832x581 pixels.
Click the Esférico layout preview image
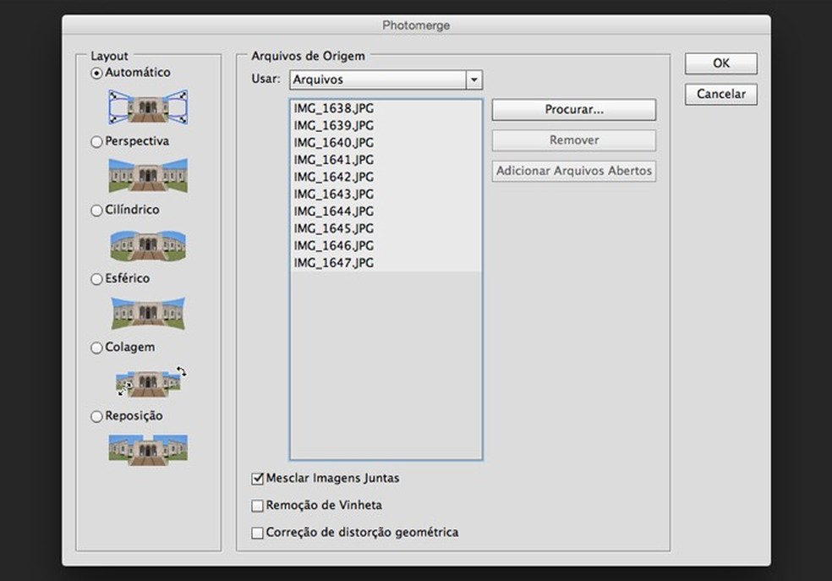148,313
